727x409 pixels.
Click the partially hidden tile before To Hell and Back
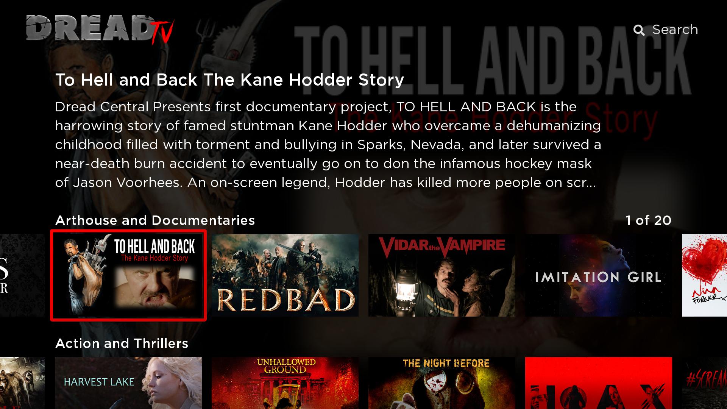(22, 275)
